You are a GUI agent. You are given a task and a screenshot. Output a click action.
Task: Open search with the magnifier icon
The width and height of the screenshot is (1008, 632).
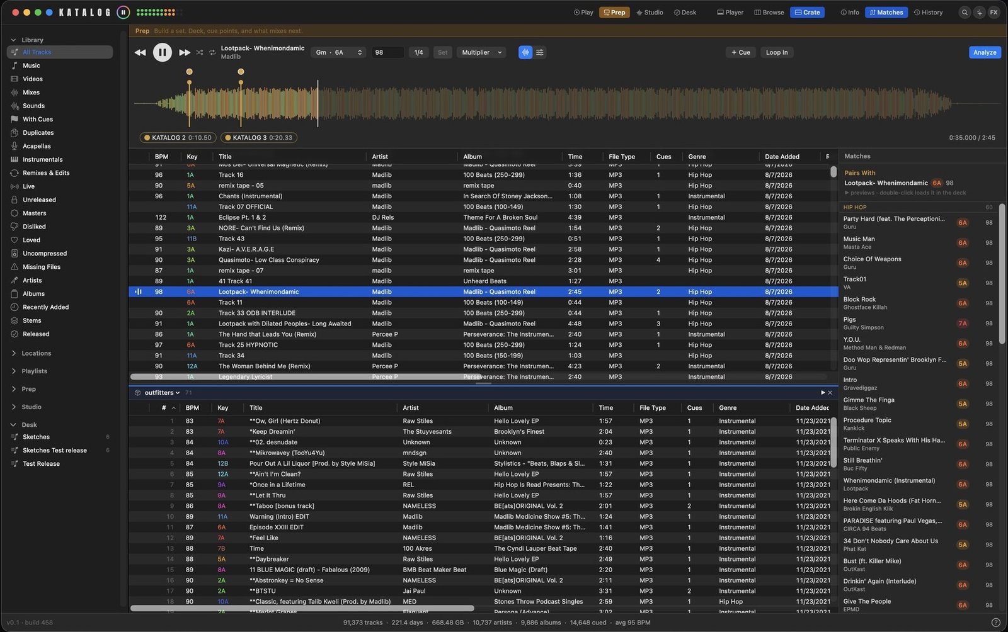click(965, 12)
